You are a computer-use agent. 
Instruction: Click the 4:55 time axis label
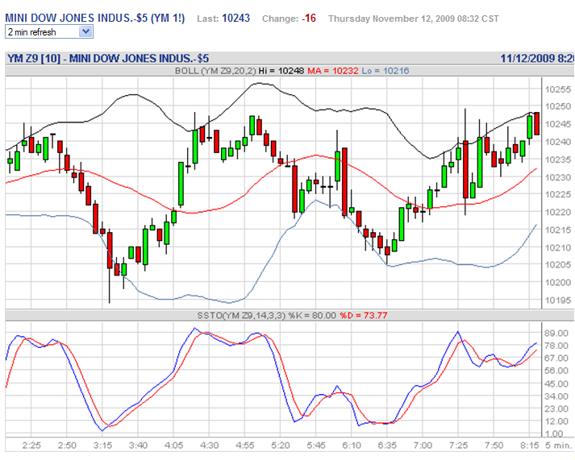click(x=244, y=445)
